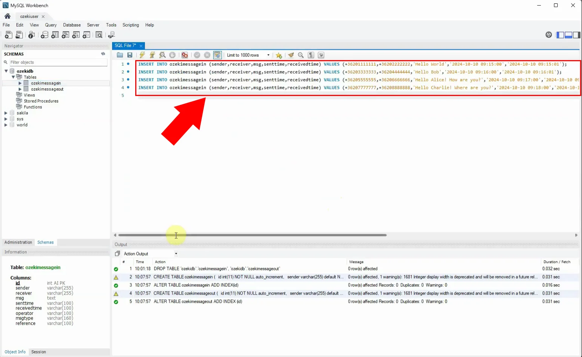Open the Database menu
The height and width of the screenshot is (357, 582).
pyautogui.click(x=72, y=25)
